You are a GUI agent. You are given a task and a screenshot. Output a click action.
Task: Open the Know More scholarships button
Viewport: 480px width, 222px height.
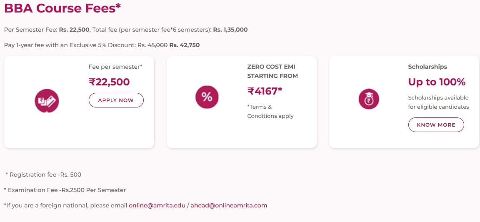(436, 125)
